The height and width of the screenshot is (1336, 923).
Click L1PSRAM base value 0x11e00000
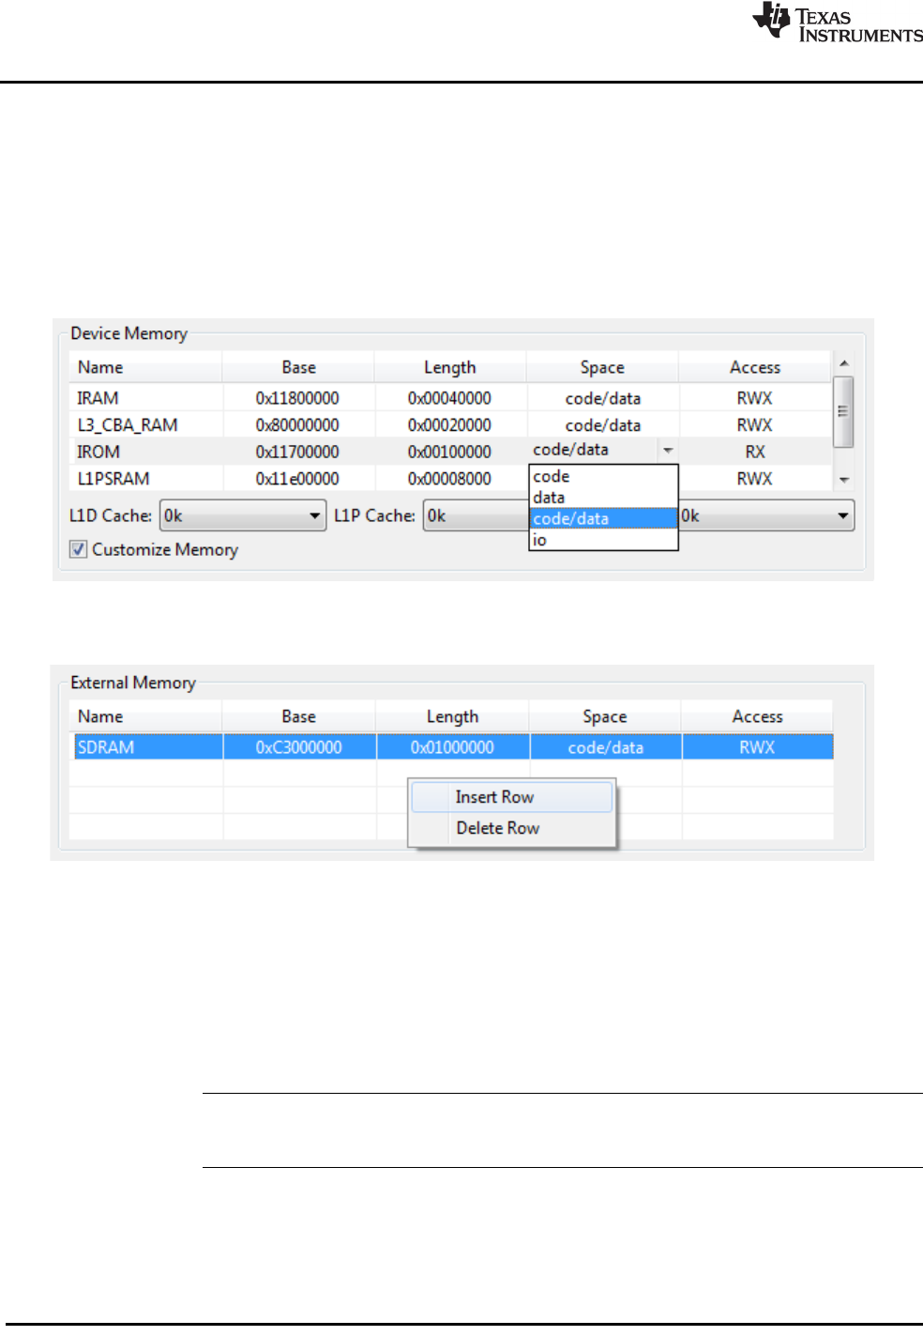coord(297,479)
